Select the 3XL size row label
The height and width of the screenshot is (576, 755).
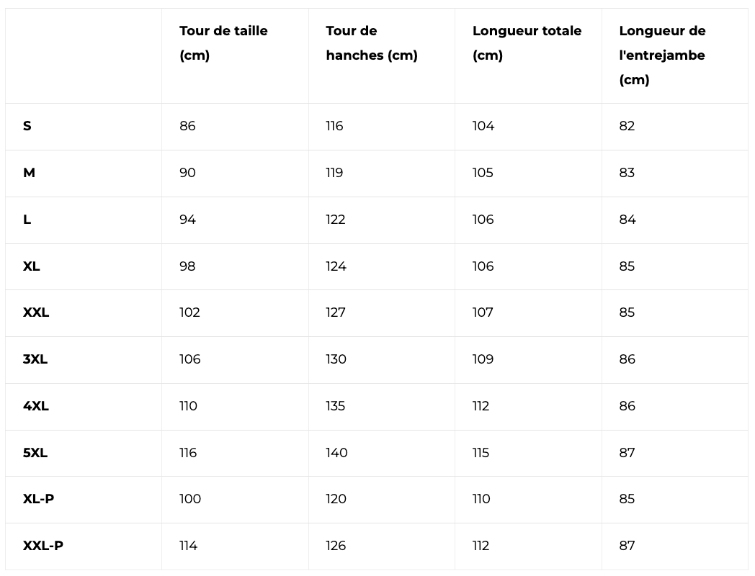[x=35, y=359]
